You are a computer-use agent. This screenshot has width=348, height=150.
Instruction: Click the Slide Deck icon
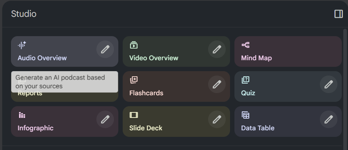134,115
